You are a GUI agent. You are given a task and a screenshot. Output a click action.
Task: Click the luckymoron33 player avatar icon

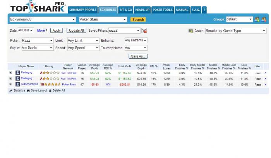point(17,84)
